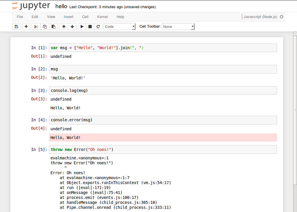Insert a cell below with the plus icon
Screen dimensions: 297x212
26,26
